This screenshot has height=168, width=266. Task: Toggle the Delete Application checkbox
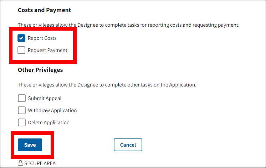[22, 122]
